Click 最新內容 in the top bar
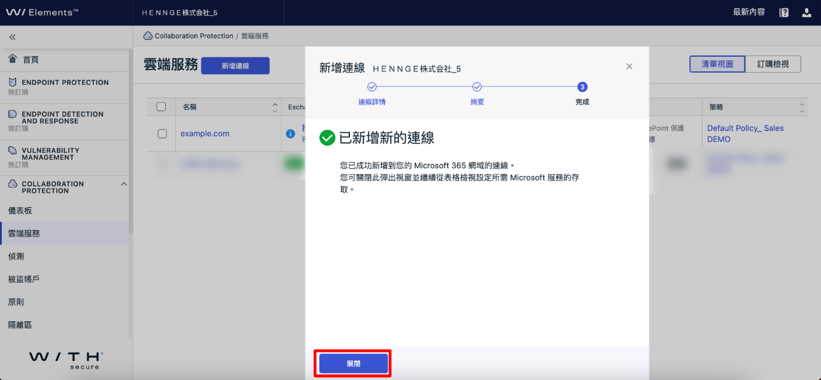The width and height of the screenshot is (821, 380). (x=749, y=12)
